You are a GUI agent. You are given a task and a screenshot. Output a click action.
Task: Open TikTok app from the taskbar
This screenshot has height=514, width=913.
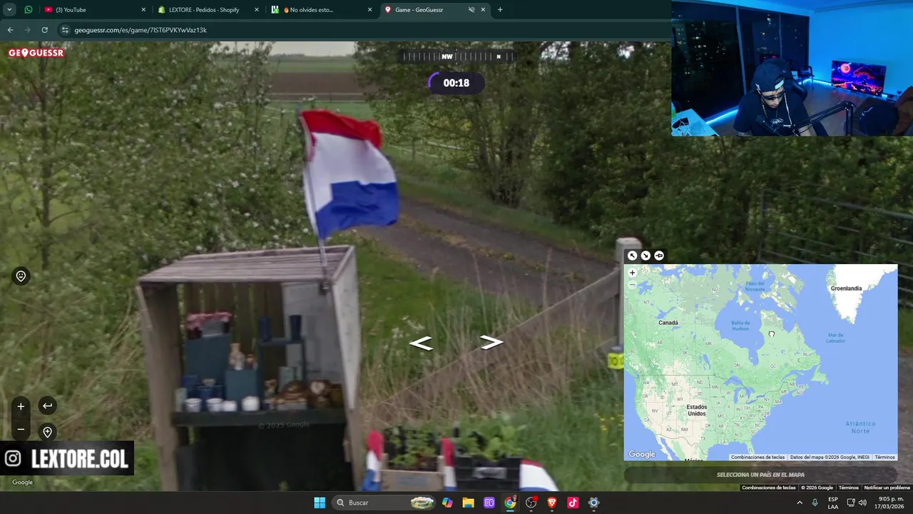(573, 503)
